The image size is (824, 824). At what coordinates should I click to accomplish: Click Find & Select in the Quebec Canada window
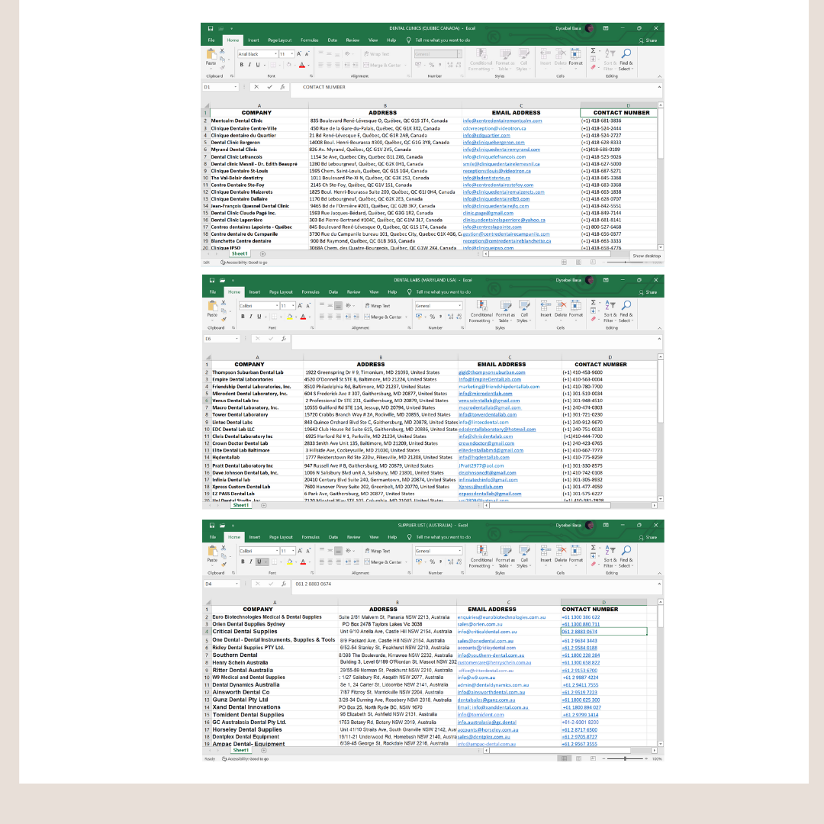(x=626, y=60)
